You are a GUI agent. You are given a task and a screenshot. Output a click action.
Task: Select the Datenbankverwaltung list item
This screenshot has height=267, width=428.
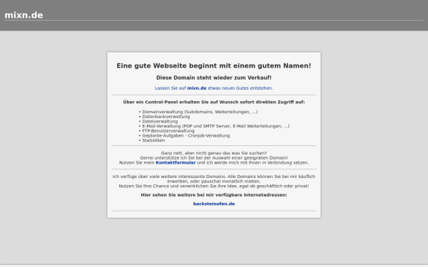[166, 117]
